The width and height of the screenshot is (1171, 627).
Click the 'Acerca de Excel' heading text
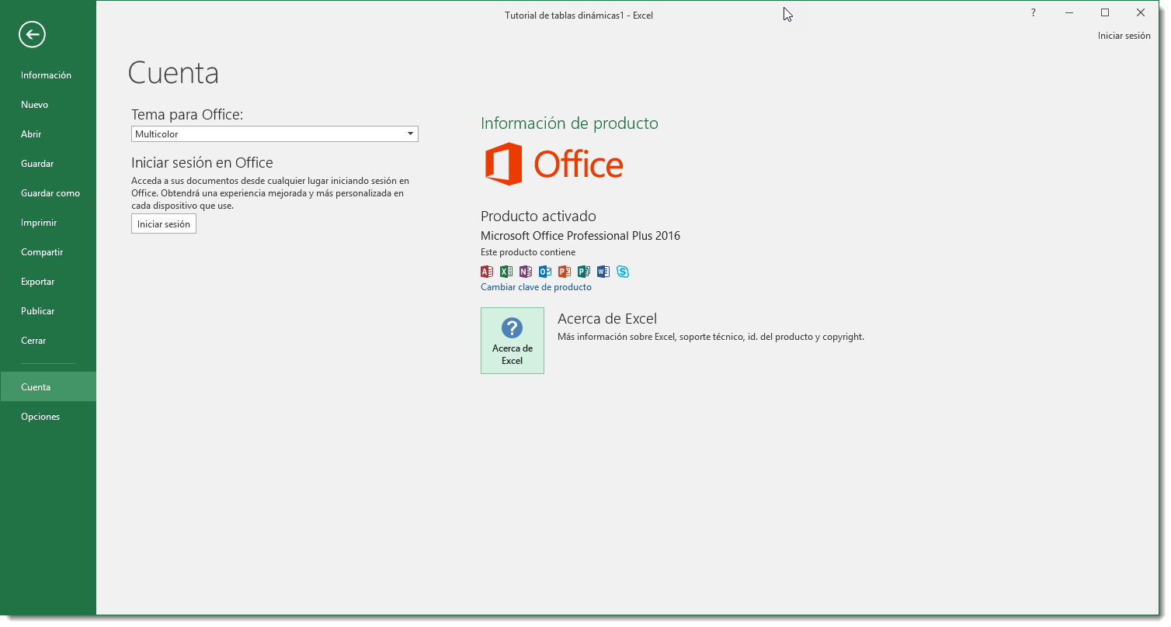tap(607, 318)
